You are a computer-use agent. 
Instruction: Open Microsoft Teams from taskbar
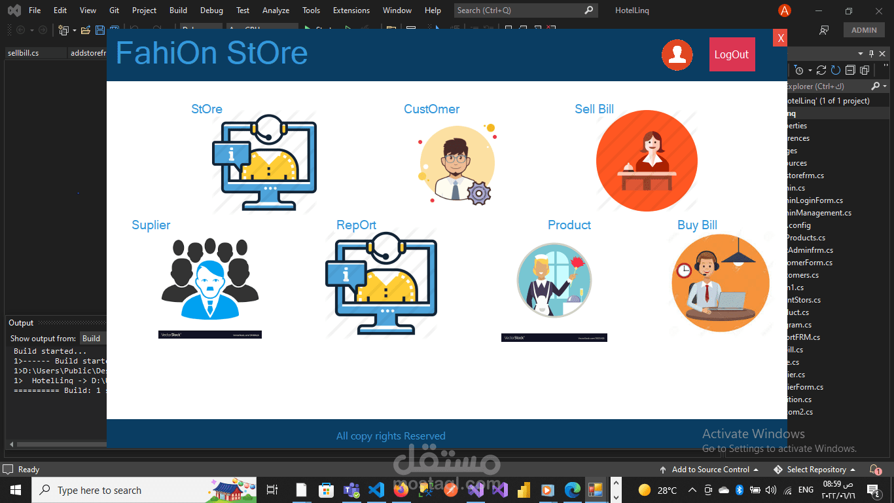coord(351,490)
